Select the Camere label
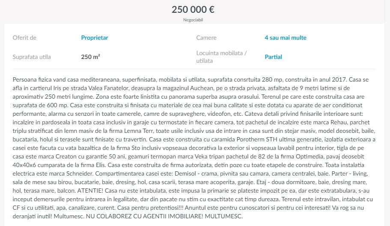 [x=206, y=38]
